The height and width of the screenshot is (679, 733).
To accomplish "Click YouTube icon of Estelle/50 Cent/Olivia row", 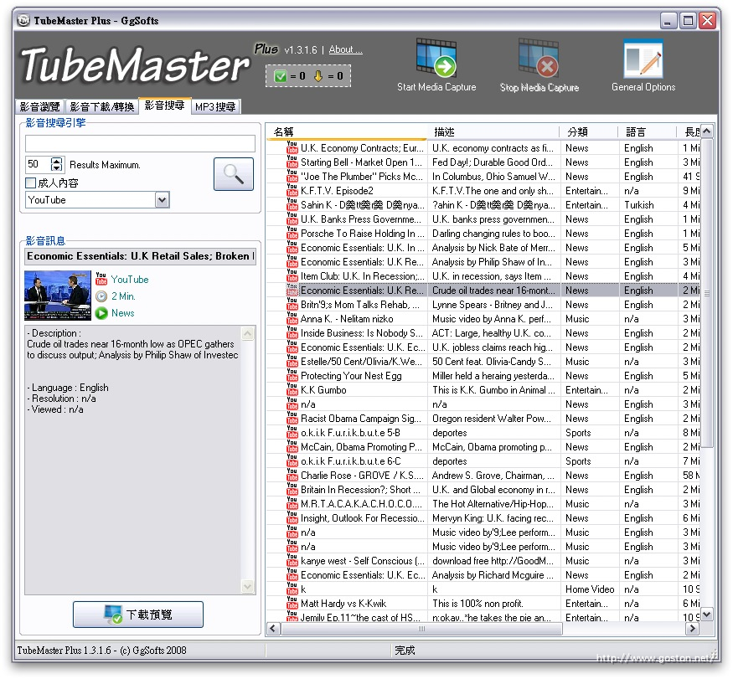I will click(x=292, y=361).
